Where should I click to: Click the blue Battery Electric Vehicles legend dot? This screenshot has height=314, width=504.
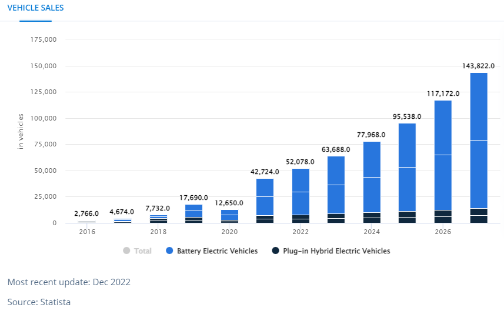pos(169,251)
